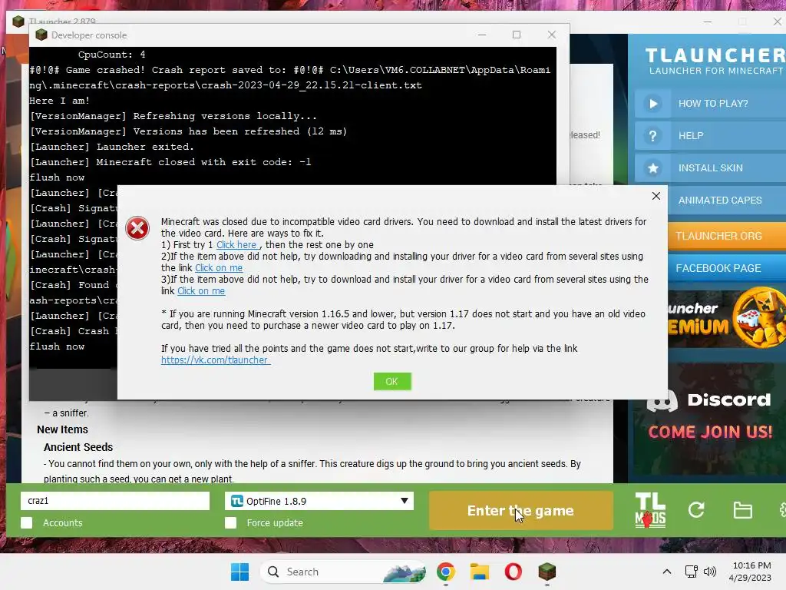Open Opera browser from the taskbar
Screen dimensions: 786x590
point(513,572)
